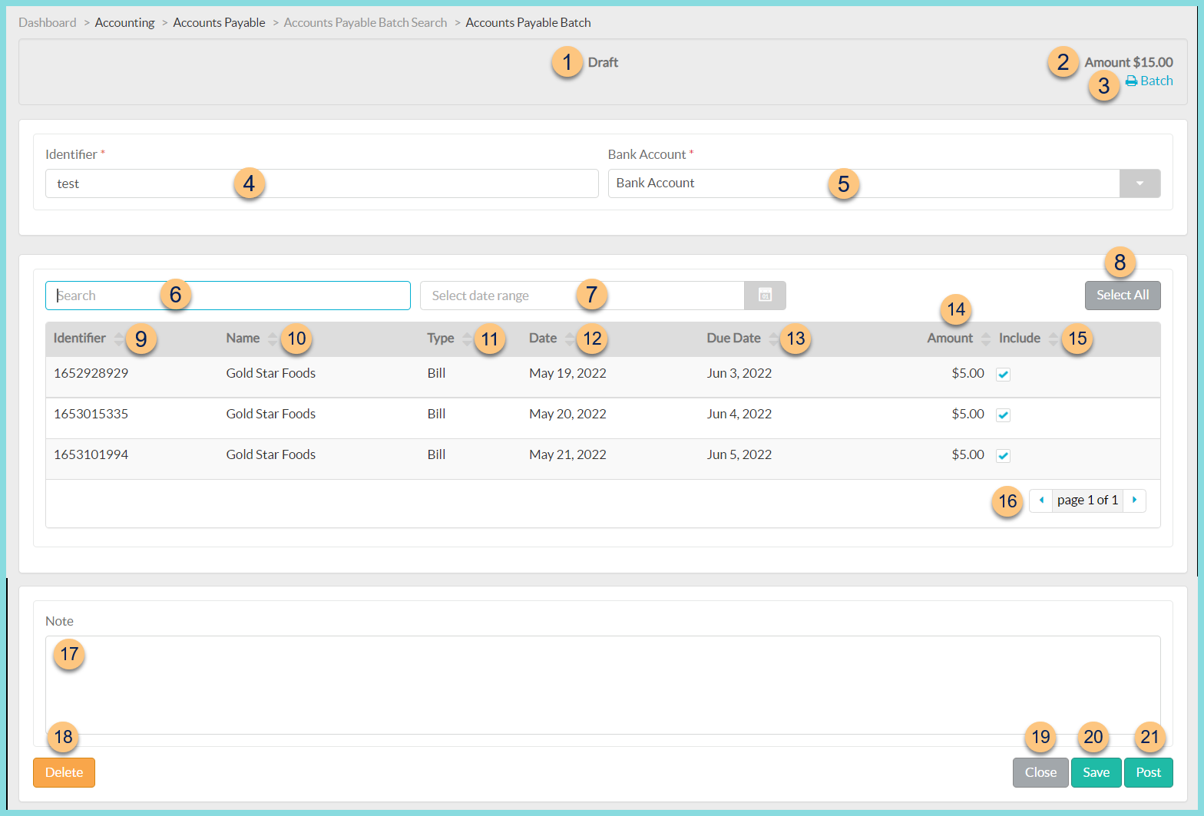
Task: Open Dashboard breadcrumb
Action: [48, 23]
